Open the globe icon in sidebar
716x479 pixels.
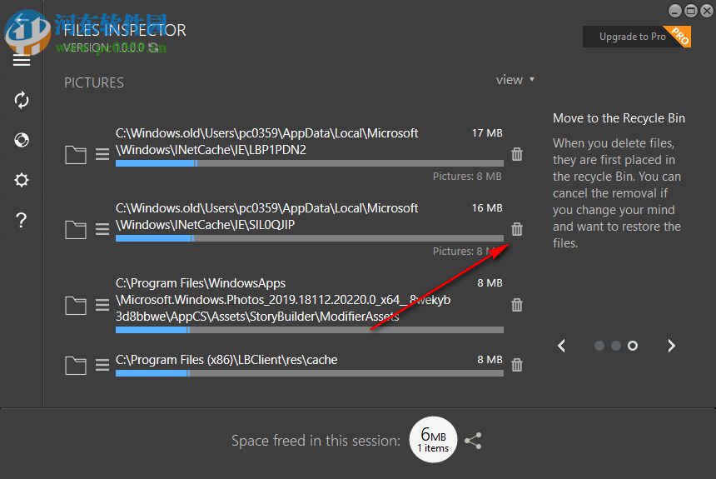tap(22, 140)
